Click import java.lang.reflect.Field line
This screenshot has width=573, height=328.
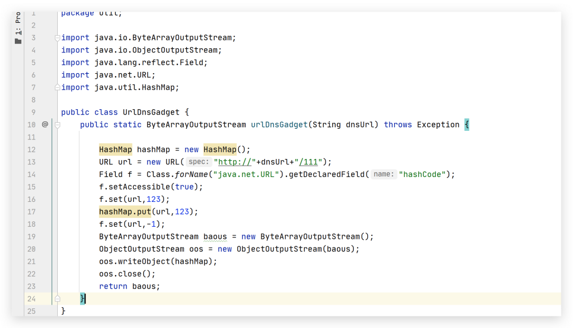click(x=134, y=63)
